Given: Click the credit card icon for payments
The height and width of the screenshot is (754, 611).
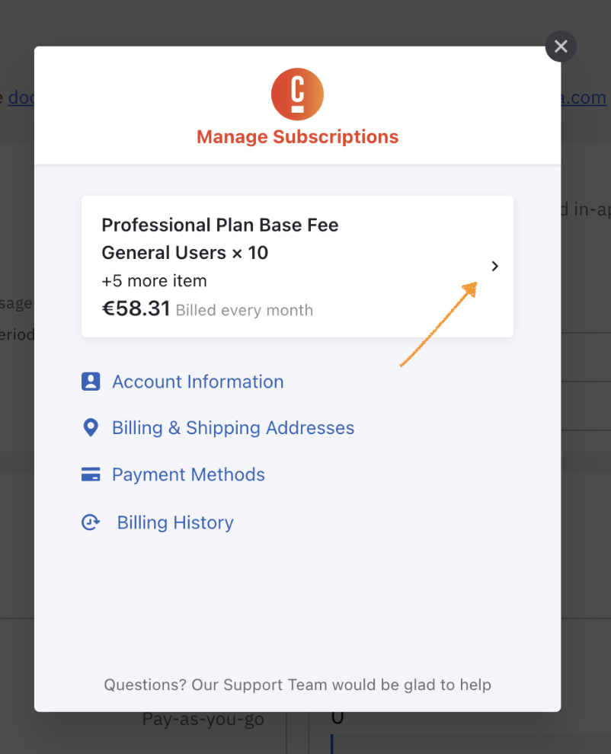Looking at the screenshot, I should click(x=91, y=474).
